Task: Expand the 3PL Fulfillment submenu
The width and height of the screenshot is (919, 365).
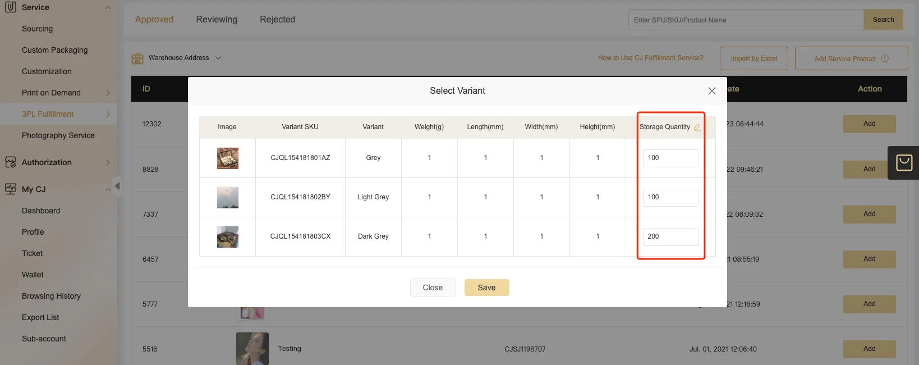Action: click(x=108, y=114)
